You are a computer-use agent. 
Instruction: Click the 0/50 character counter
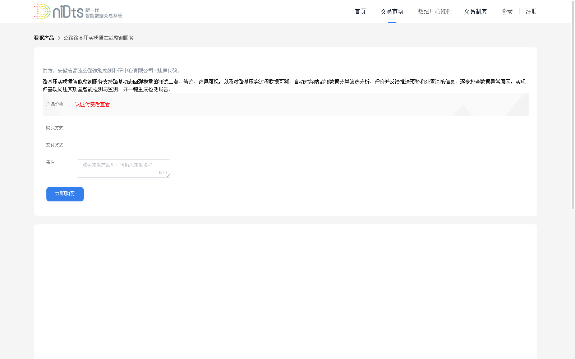click(163, 173)
